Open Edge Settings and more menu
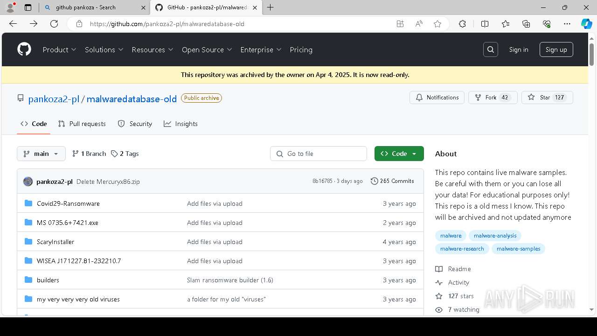597x336 pixels. [567, 24]
